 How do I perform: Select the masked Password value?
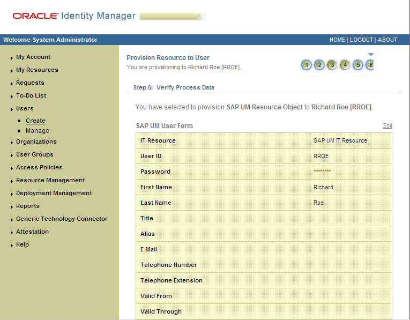pos(322,171)
